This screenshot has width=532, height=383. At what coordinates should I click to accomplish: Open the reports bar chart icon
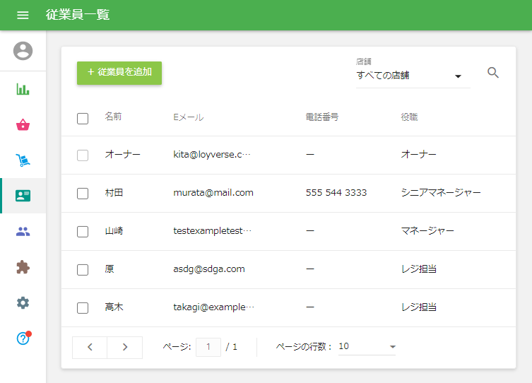pyautogui.click(x=23, y=89)
